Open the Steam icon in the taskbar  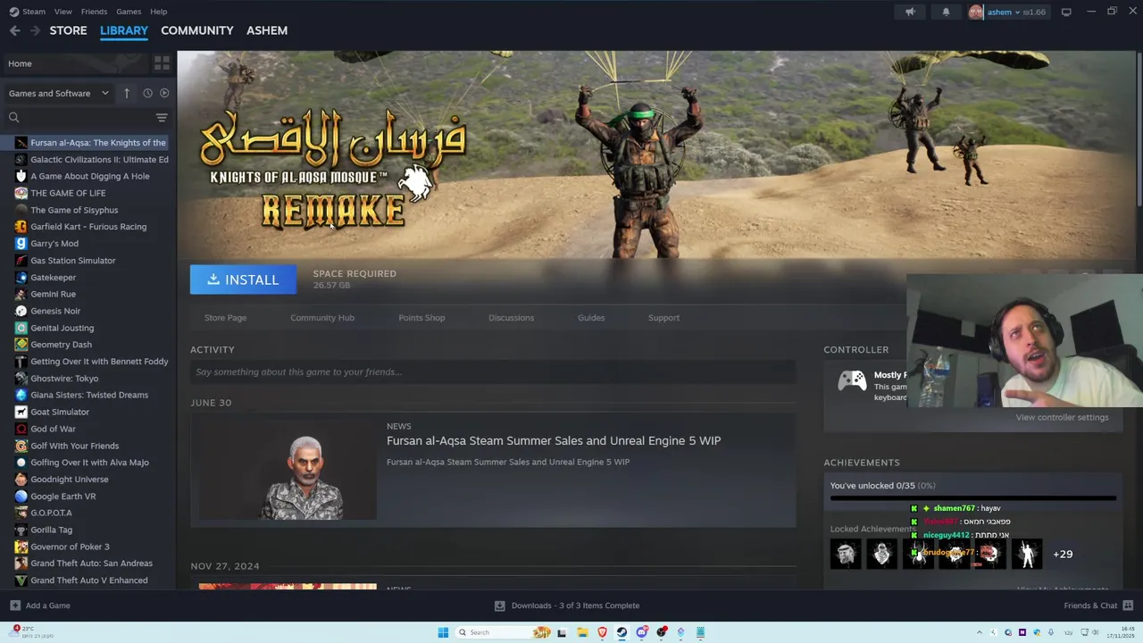click(622, 632)
